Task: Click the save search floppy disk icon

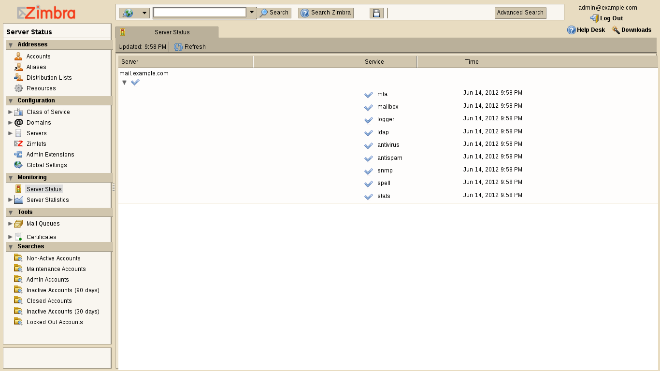Action: pos(376,13)
